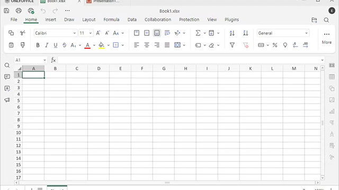Toggle wrap text
Screen dimensions: 339x190
click(167, 33)
